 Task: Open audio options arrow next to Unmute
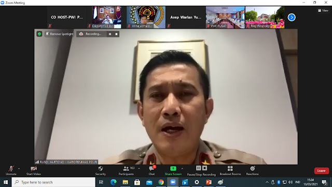coord(19,169)
